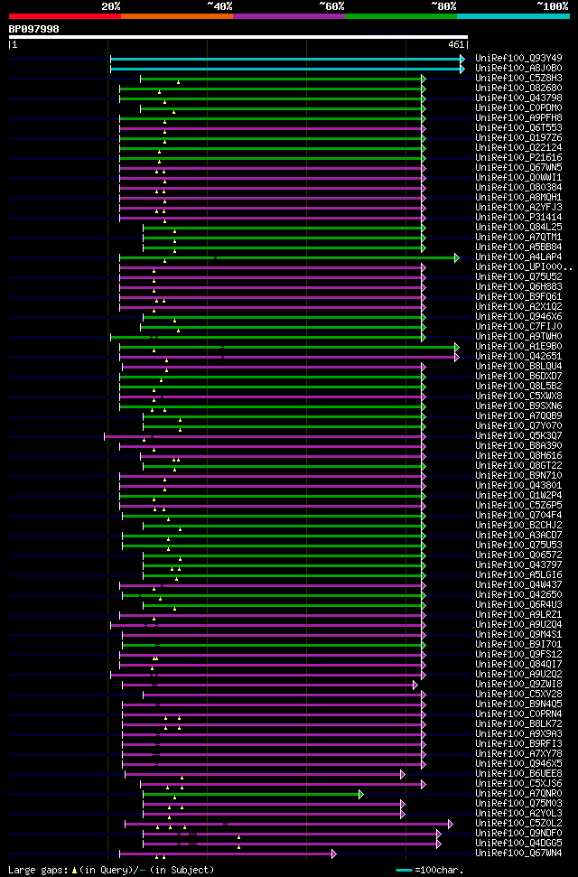Select the UniRef100_Q42651 label

click(x=518, y=356)
